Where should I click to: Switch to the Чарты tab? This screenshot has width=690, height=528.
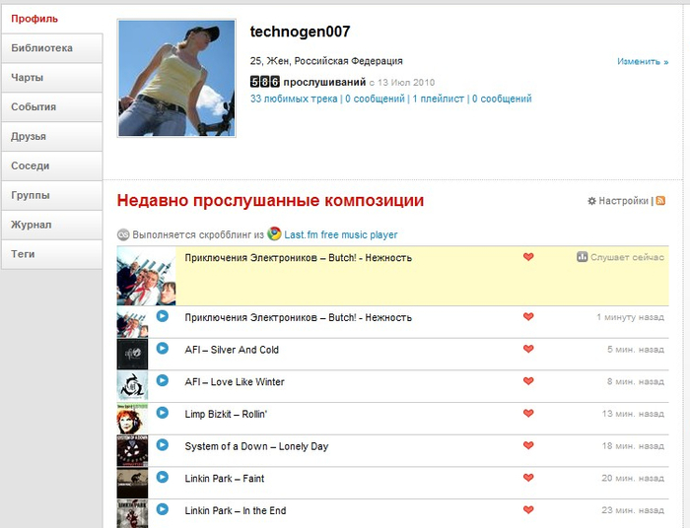click(52, 78)
